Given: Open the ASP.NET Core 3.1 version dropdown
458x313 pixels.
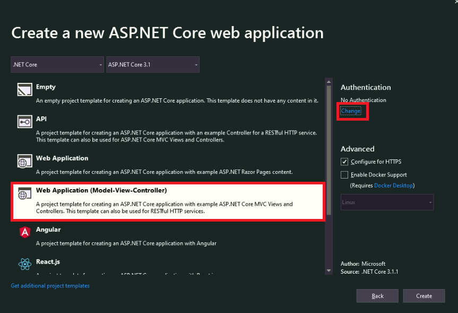Looking at the screenshot, I should tap(153, 65).
